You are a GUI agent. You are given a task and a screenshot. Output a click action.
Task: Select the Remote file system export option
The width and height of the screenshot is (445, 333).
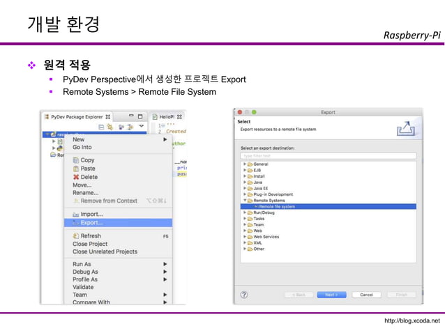click(329, 207)
